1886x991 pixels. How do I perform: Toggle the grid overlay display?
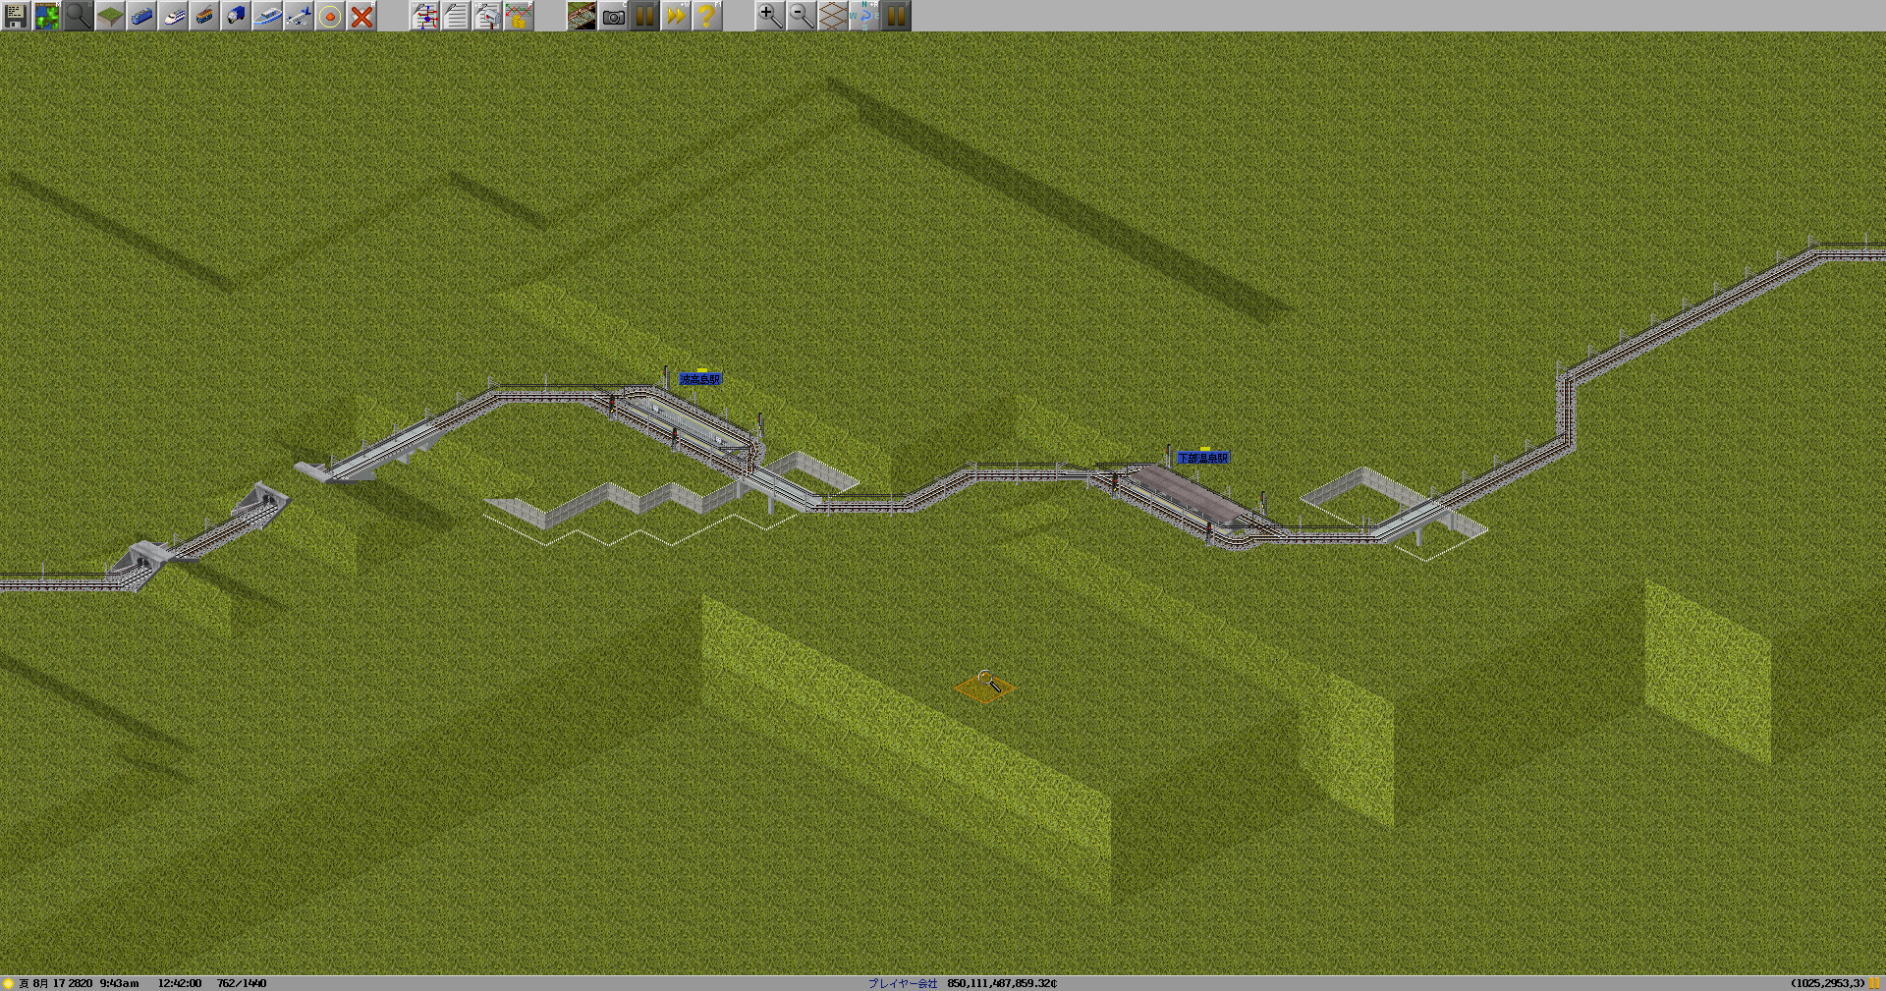pyautogui.click(x=833, y=16)
